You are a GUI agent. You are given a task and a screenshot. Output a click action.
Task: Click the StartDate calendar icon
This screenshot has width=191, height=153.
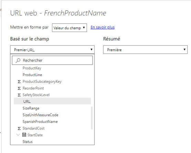click(x=24, y=135)
